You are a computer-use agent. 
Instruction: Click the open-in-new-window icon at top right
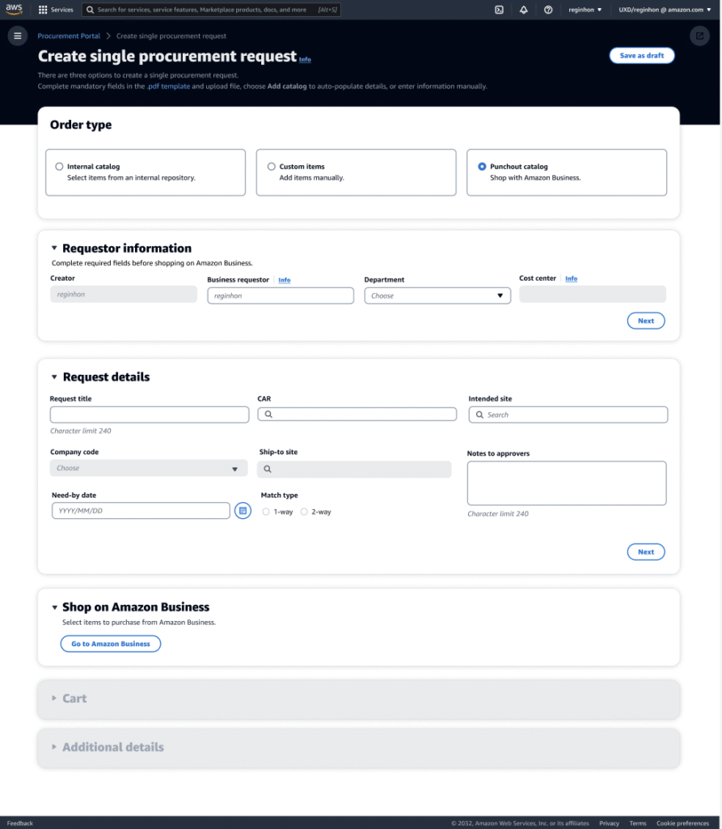point(699,36)
